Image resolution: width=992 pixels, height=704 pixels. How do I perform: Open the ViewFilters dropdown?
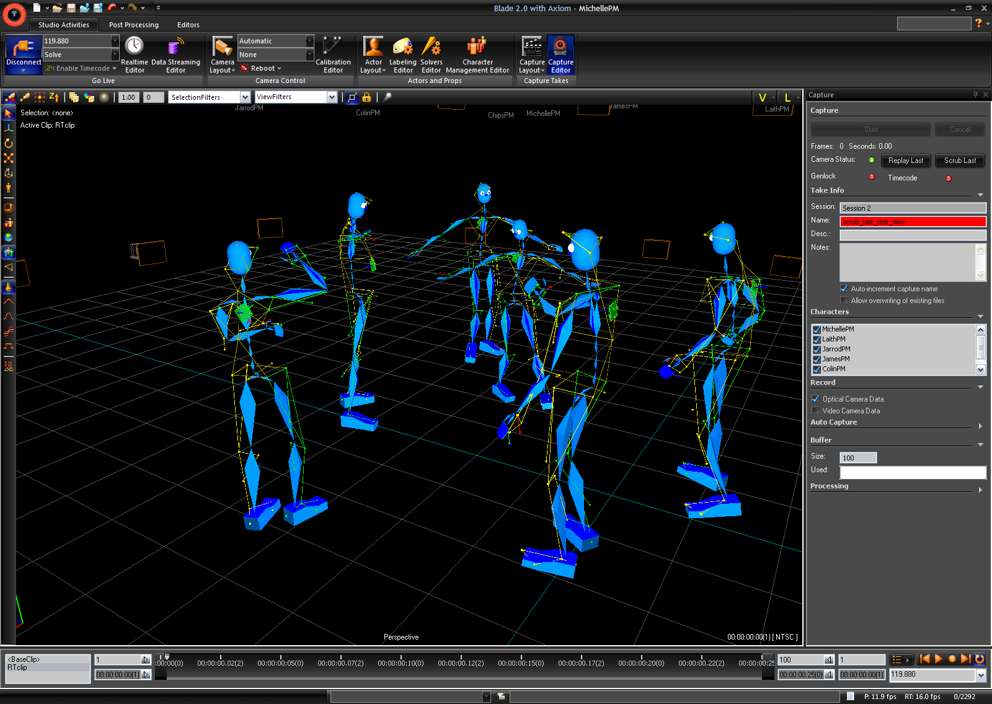tap(332, 97)
